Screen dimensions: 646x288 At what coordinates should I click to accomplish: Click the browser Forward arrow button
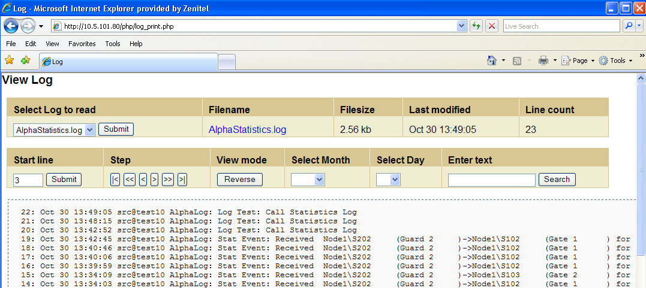coord(28,26)
